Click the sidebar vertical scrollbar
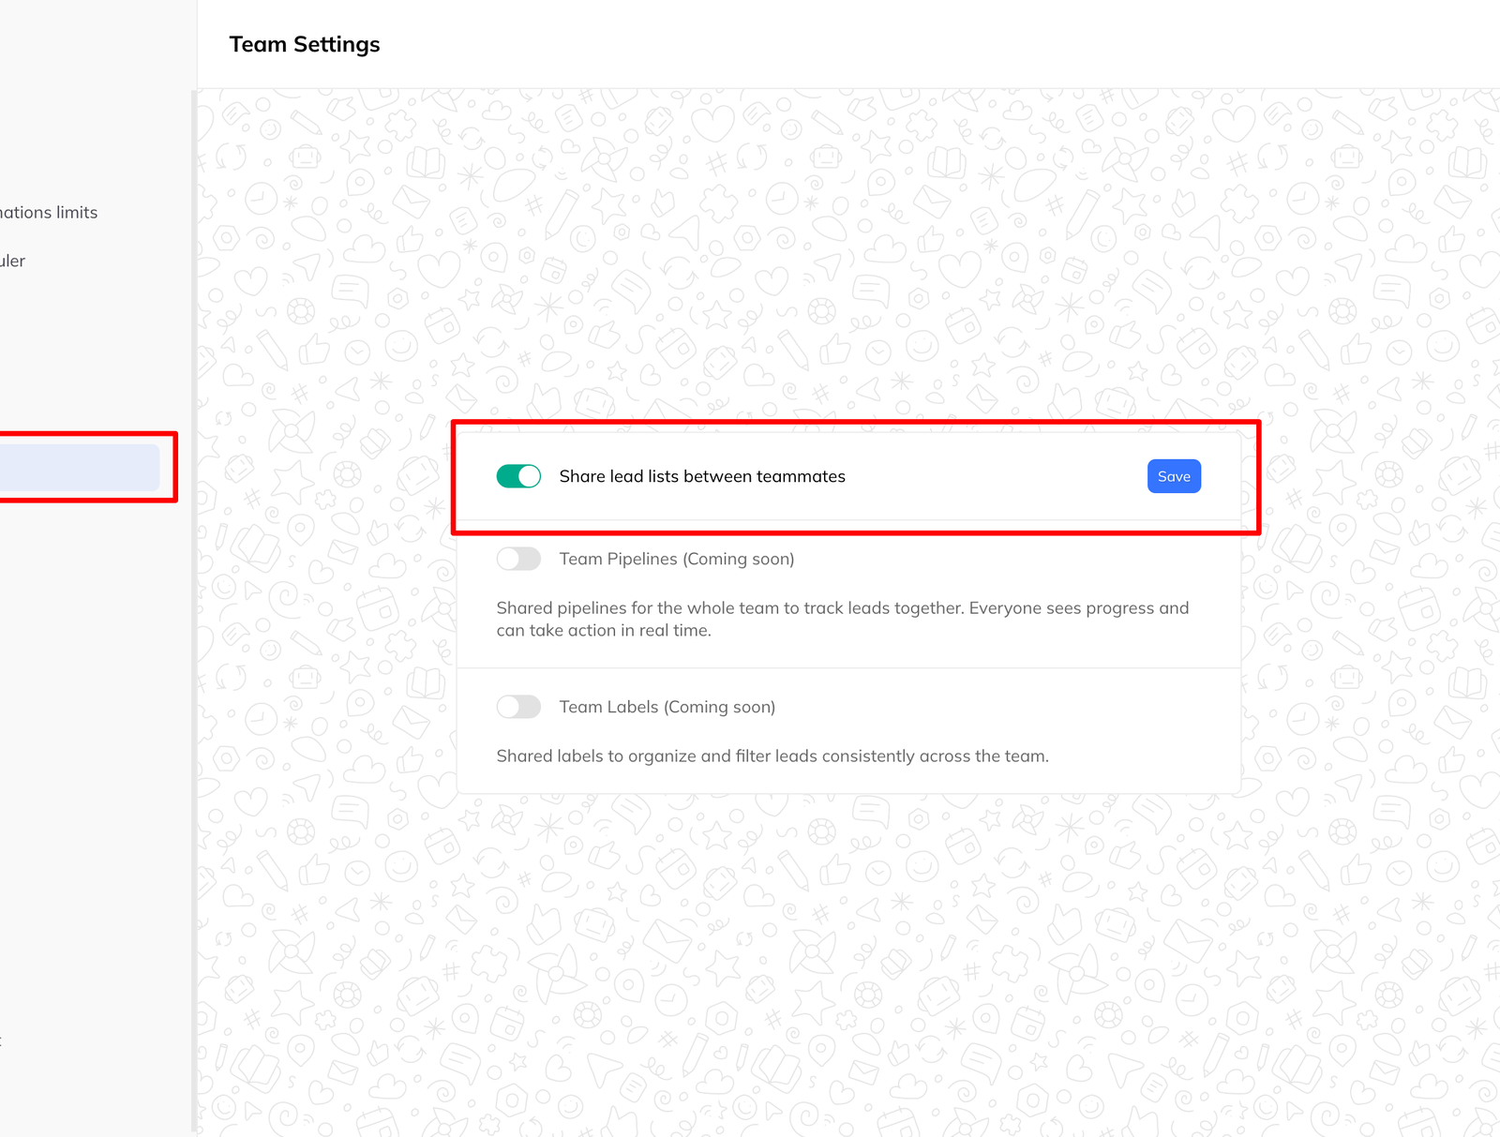 tap(194, 609)
